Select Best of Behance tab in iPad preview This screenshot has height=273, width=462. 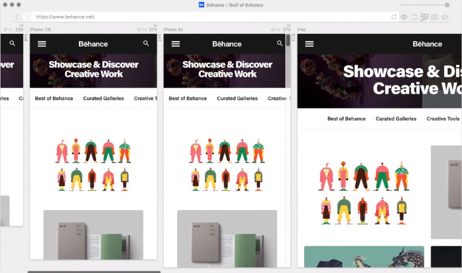point(347,119)
